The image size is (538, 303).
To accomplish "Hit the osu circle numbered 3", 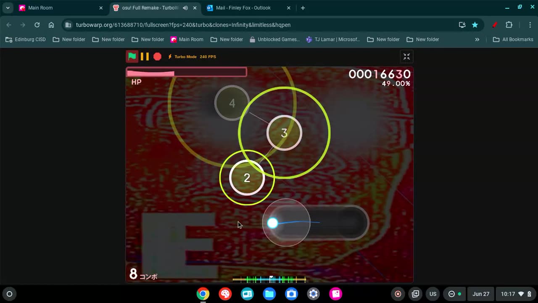I will [284, 133].
